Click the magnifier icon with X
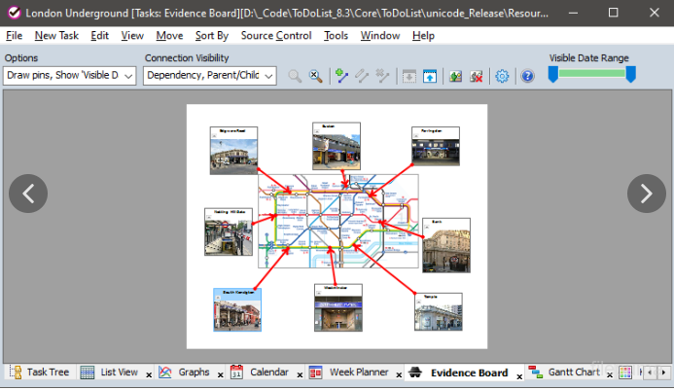The height and width of the screenshot is (390, 674). pyautogui.click(x=316, y=76)
